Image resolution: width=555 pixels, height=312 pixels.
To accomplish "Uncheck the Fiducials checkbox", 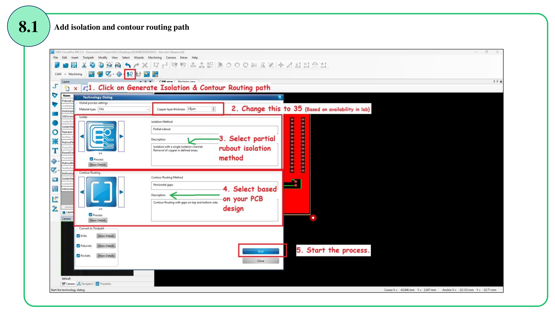I will (x=78, y=246).
